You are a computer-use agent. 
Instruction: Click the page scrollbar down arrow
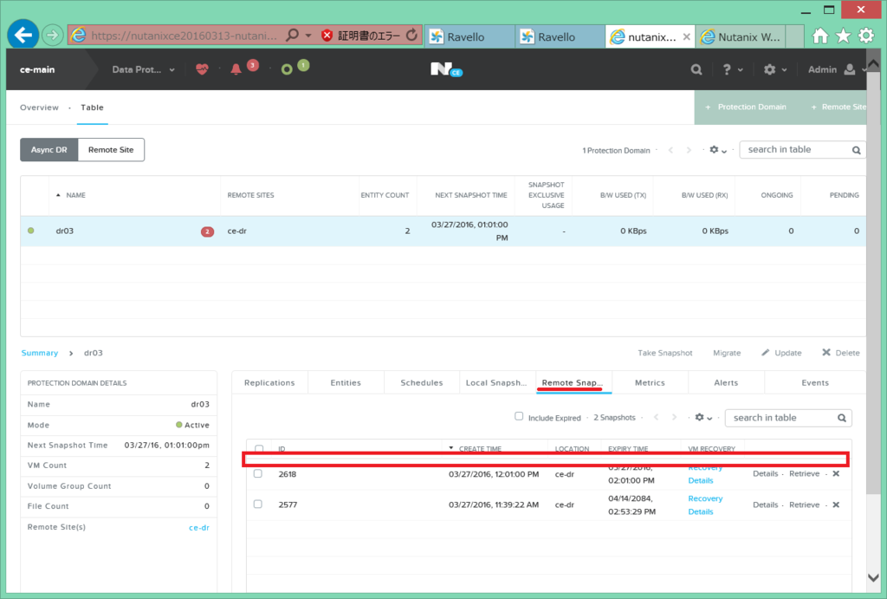tap(873, 577)
